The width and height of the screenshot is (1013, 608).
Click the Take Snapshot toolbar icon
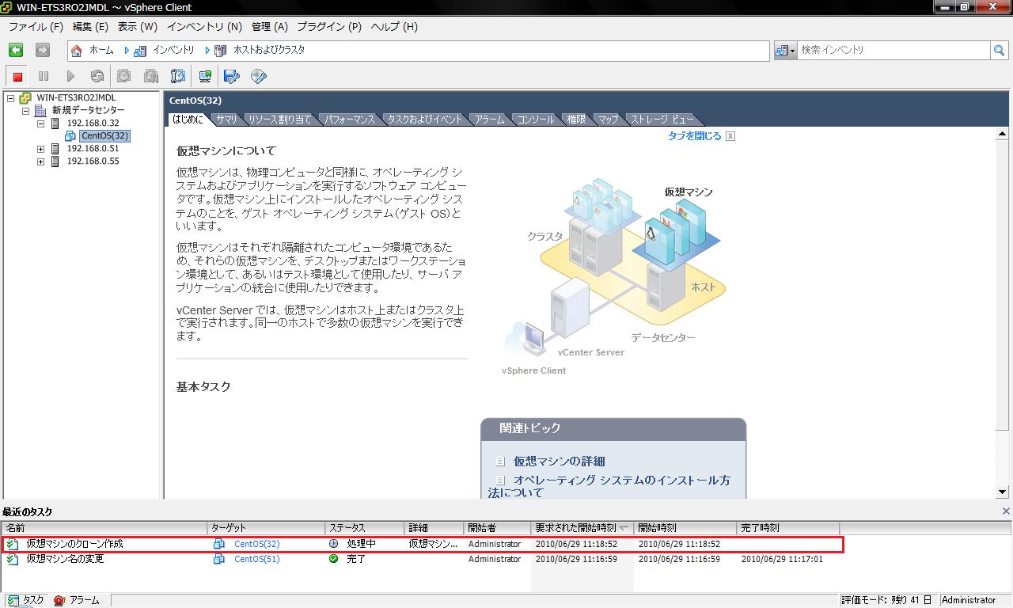124,77
